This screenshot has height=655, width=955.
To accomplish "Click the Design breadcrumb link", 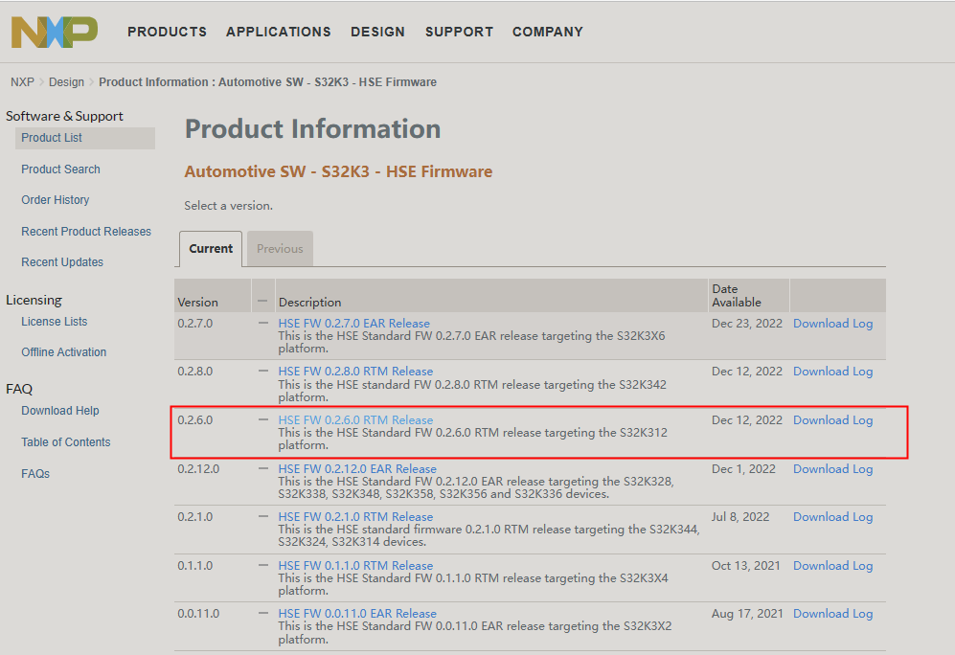I will point(66,81).
